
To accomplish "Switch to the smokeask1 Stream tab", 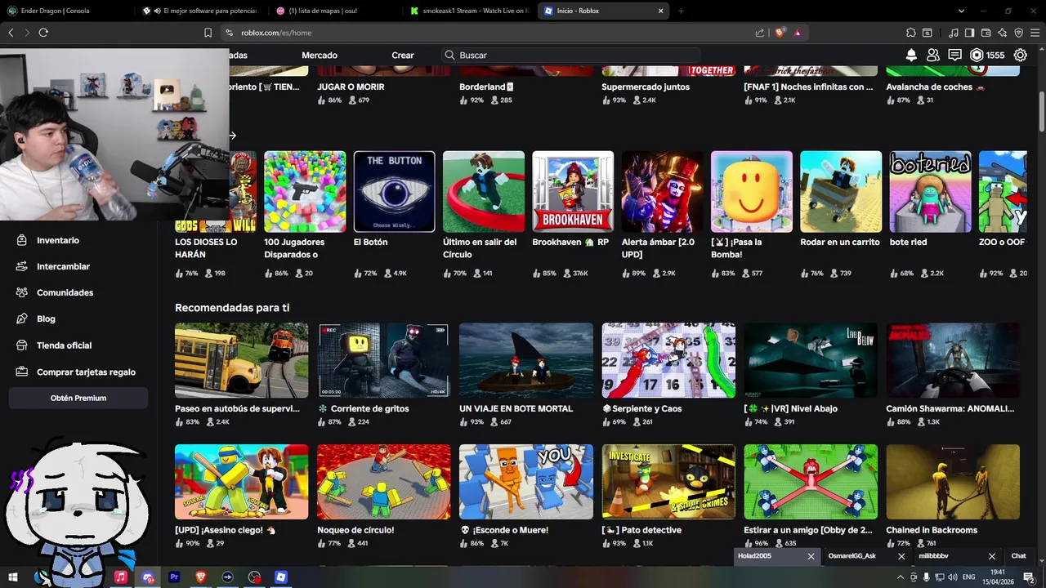I will click(468, 11).
